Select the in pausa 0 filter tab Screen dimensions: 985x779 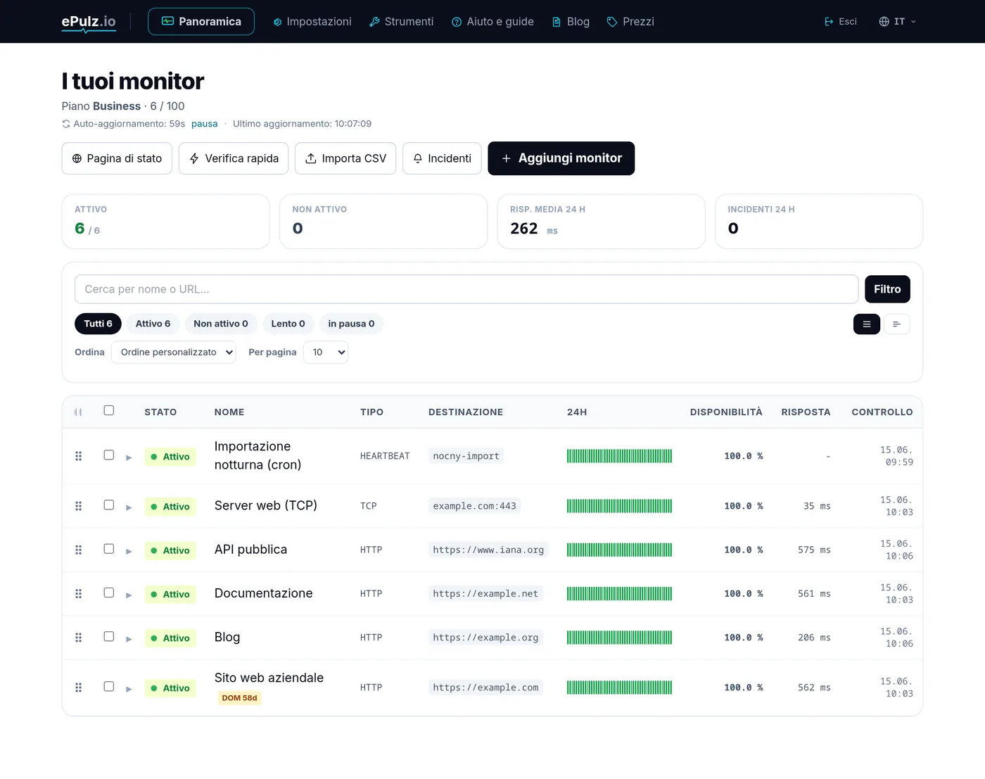tap(351, 324)
